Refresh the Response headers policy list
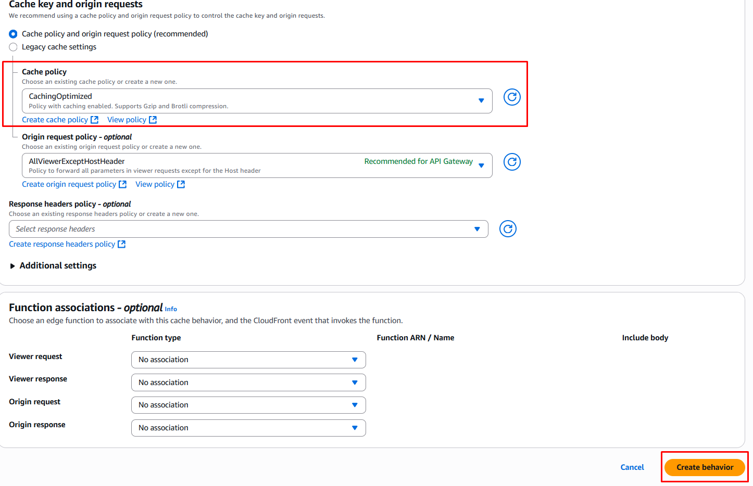The height and width of the screenshot is (486, 753). (x=508, y=229)
